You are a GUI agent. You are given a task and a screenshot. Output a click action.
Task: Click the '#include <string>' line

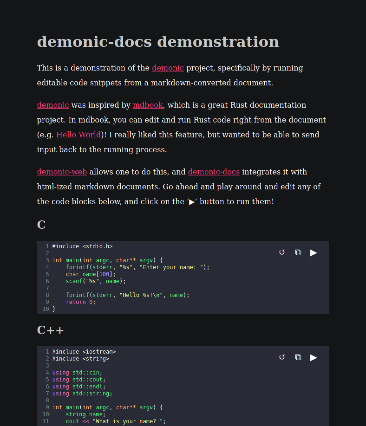click(81, 359)
